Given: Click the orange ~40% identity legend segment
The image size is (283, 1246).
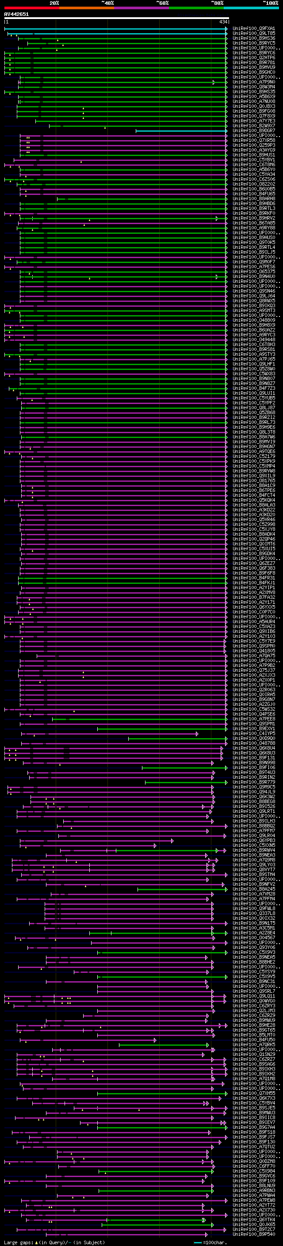Looking at the screenshot, I should pyautogui.click(x=87, y=8).
